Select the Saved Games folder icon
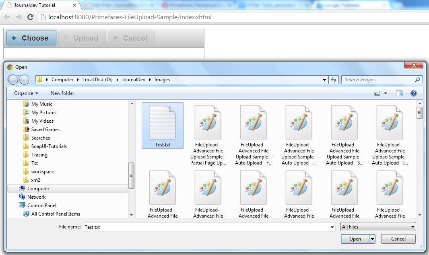This screenshot has width=429, height=255. 26,129
